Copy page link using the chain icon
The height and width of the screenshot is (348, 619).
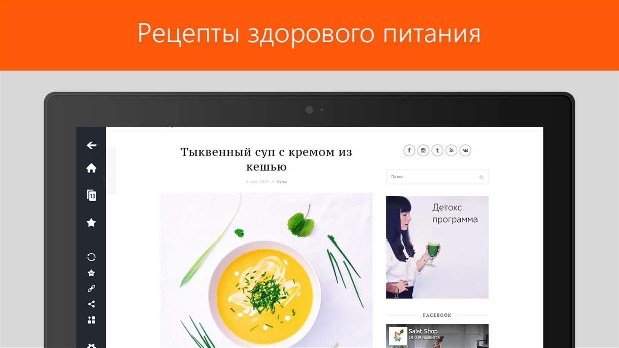(x=91, y=289)
